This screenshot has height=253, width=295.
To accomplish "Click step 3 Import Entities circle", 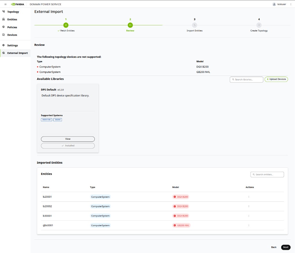I will 194,25.
